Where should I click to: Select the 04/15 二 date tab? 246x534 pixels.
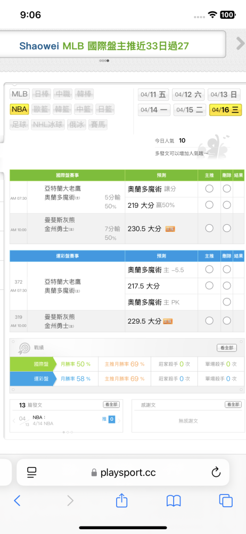[x=189, y=110]
